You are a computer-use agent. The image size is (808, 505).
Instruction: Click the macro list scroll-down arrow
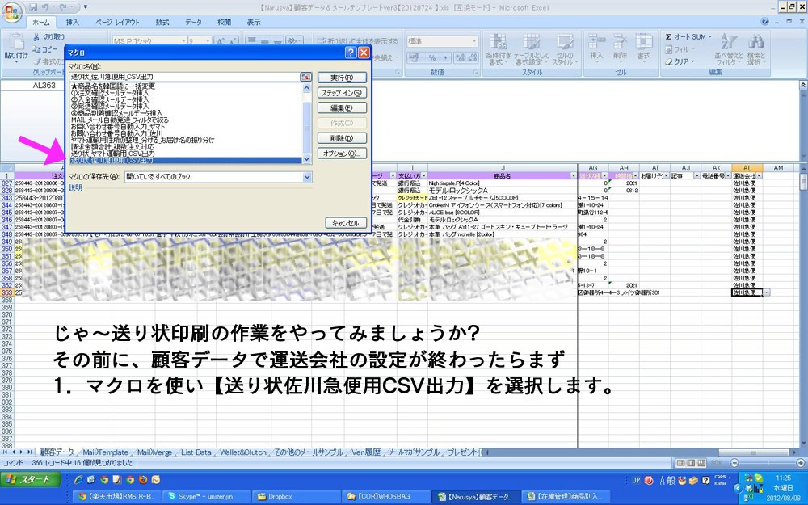point(307,160)
